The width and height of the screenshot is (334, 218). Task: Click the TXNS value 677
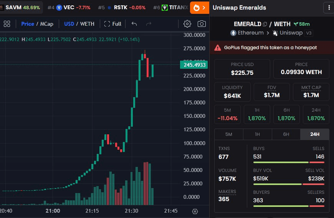pos(223,157)
